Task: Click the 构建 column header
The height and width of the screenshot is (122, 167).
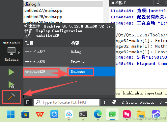Action: [75, 43]
